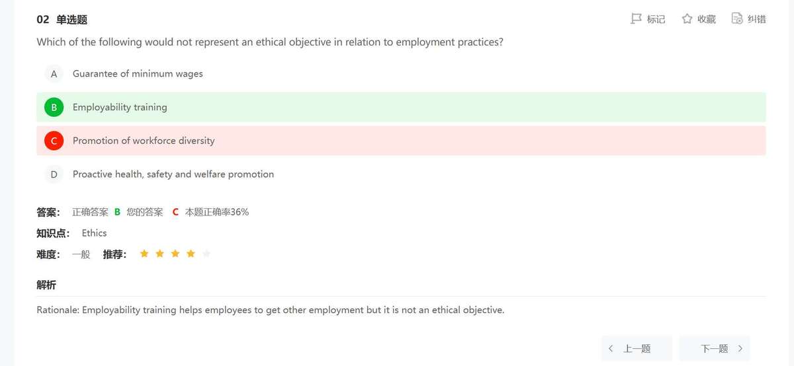Click the Ethics knowledge point tag

[94, 233]
